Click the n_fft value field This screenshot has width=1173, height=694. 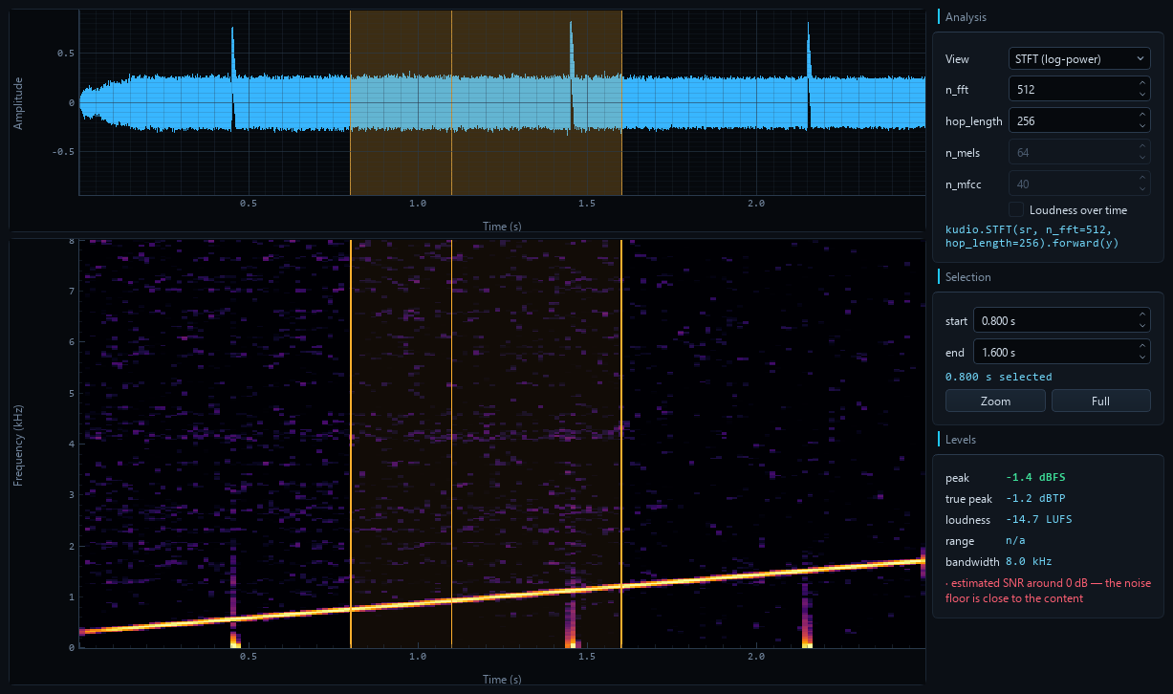click(x=1073, y=90)
